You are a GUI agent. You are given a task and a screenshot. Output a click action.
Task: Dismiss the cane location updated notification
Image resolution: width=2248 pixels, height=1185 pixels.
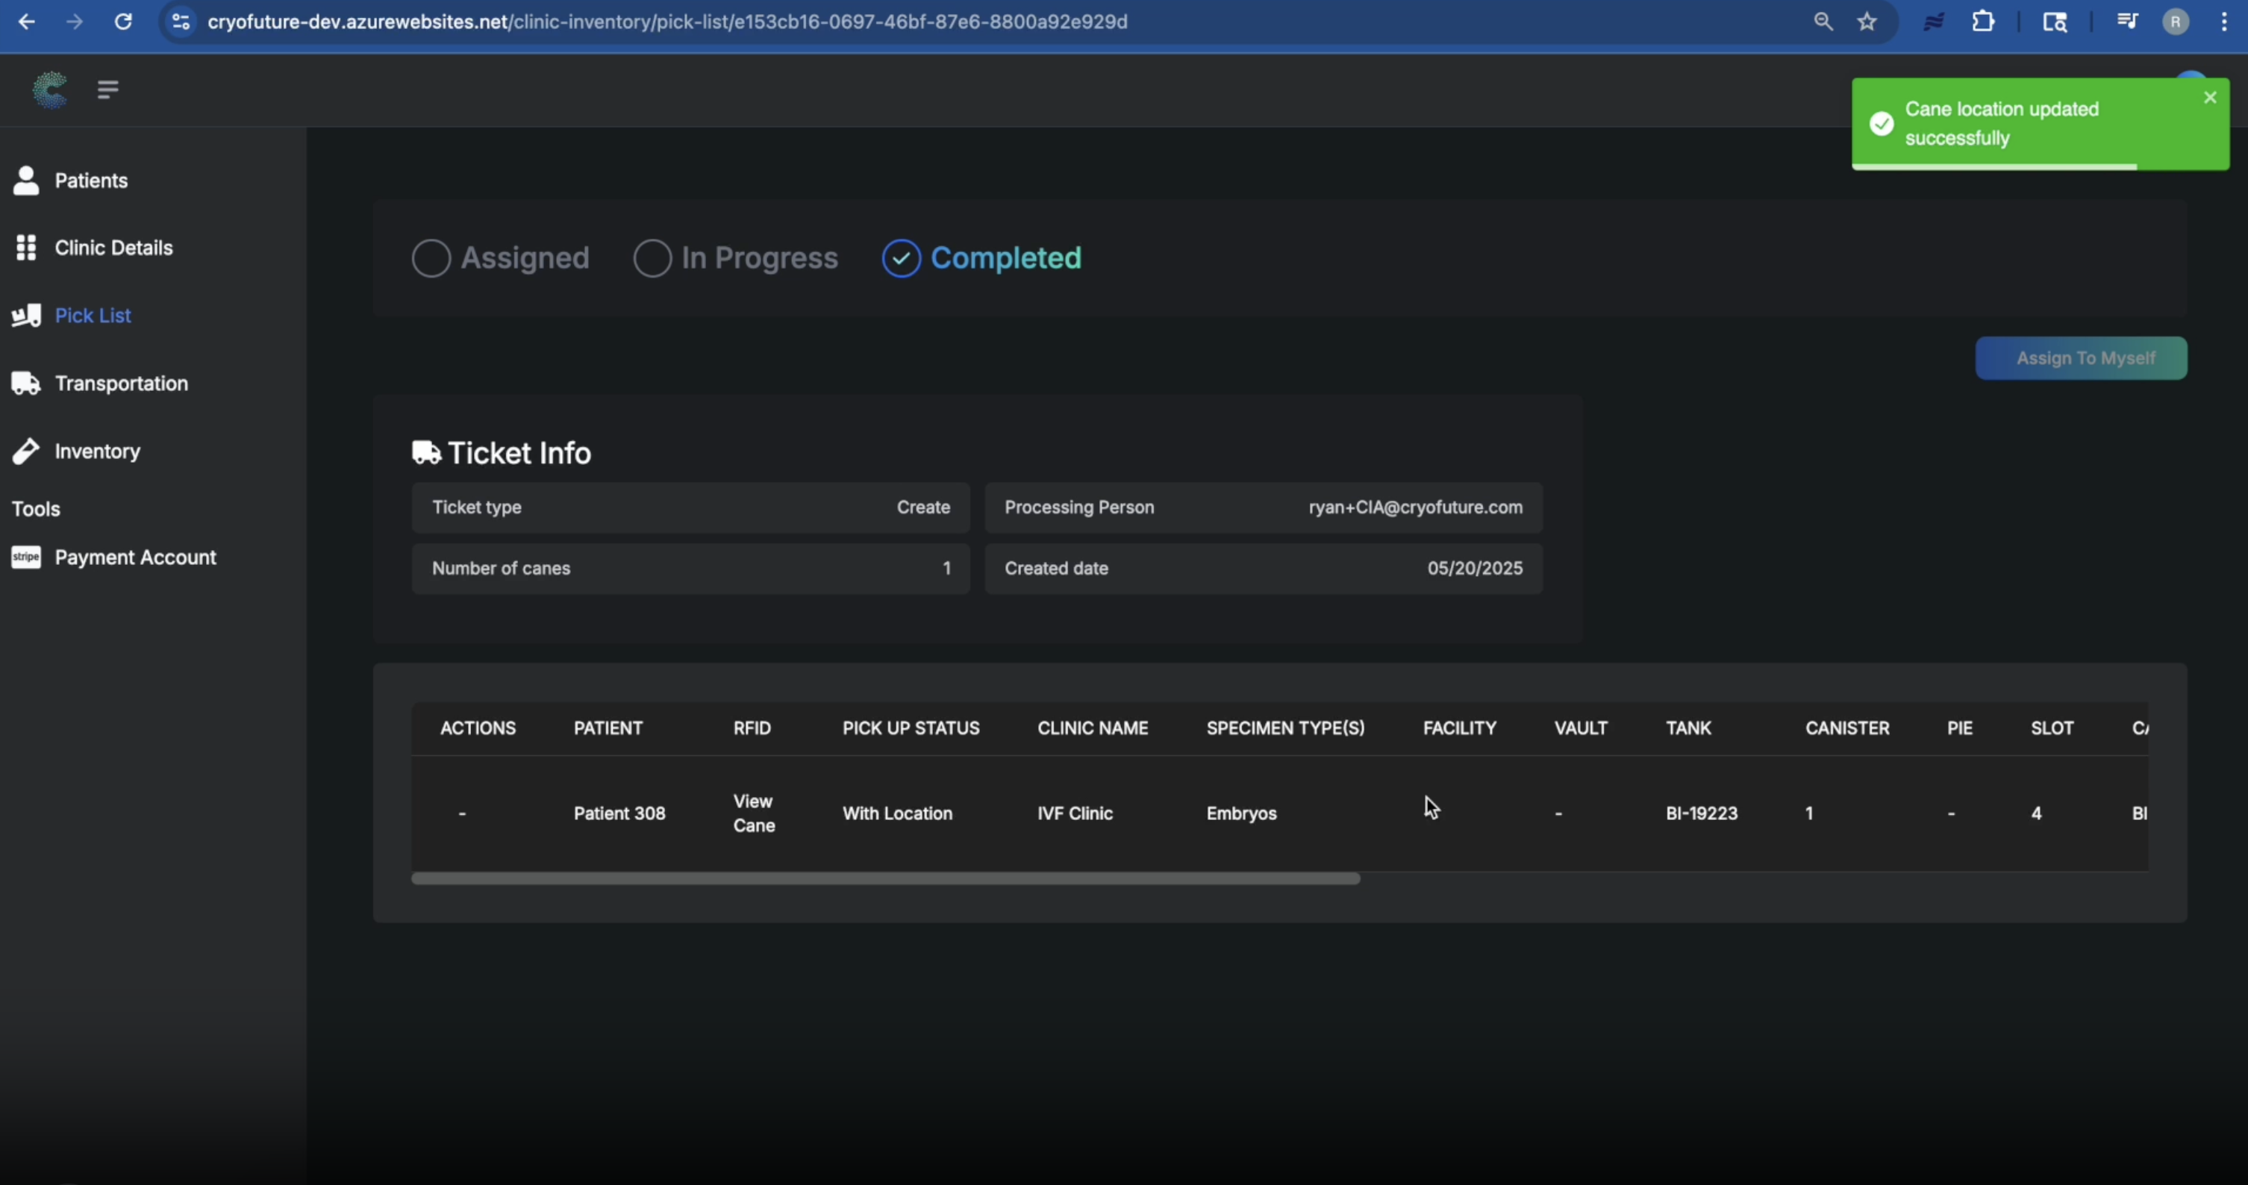[x=2210, y=98]
